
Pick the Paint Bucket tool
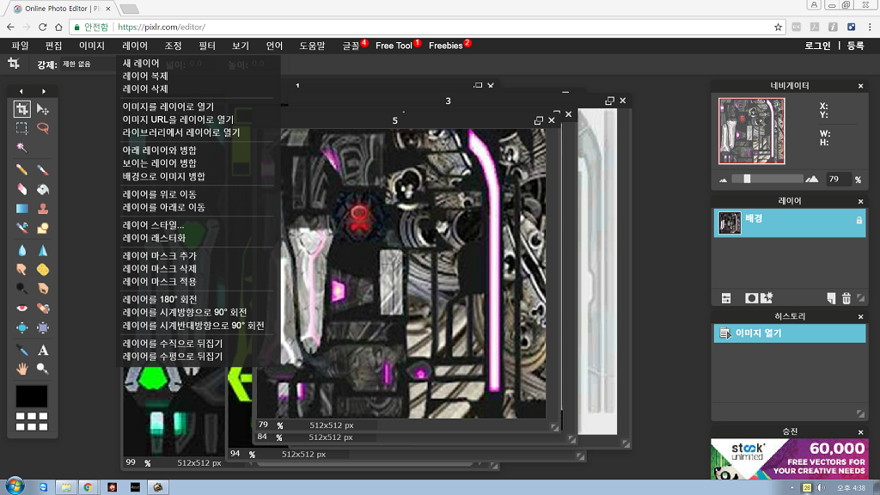click(43, 189)
